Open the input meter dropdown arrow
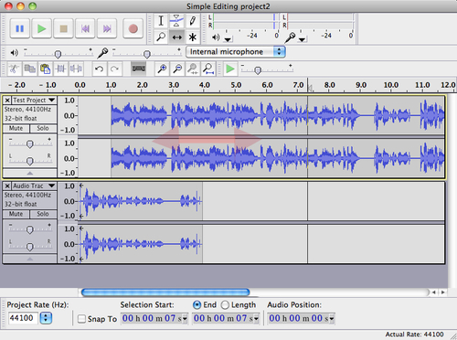Viewport: 457px width, 340px height. pyautogui.click(x=302, y=39)
